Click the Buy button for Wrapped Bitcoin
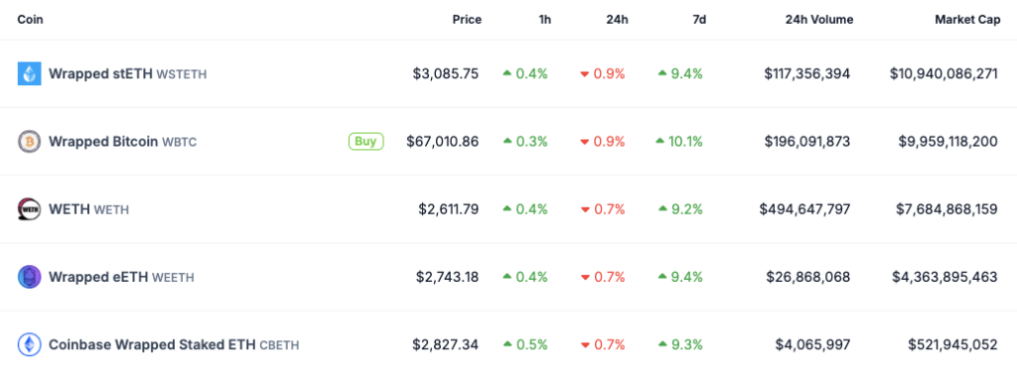 pos(365,141)
